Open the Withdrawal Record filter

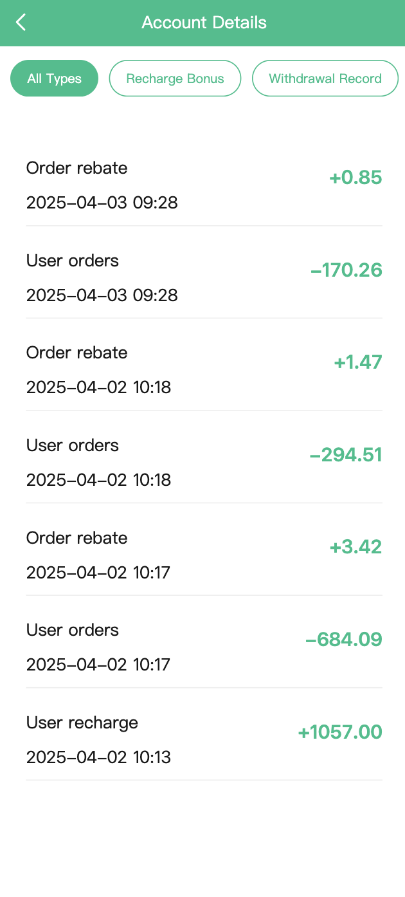325,79
